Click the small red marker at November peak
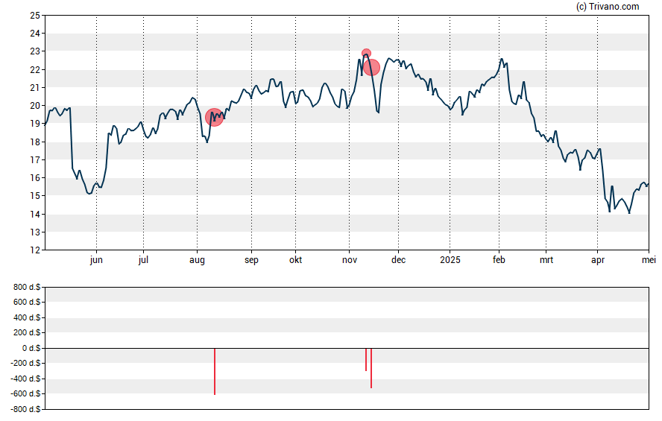This screenshot has width=662, height=421. click(x=367, y=54)
